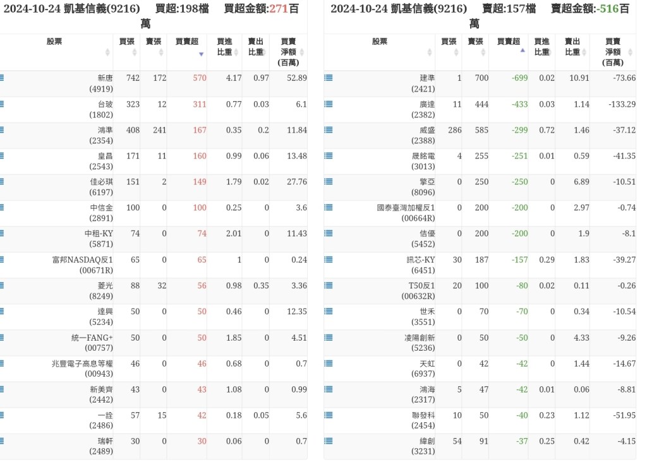
Task: Click the 買進比重 header in the buy-surplus table
Action: click(x=224, y=46)
